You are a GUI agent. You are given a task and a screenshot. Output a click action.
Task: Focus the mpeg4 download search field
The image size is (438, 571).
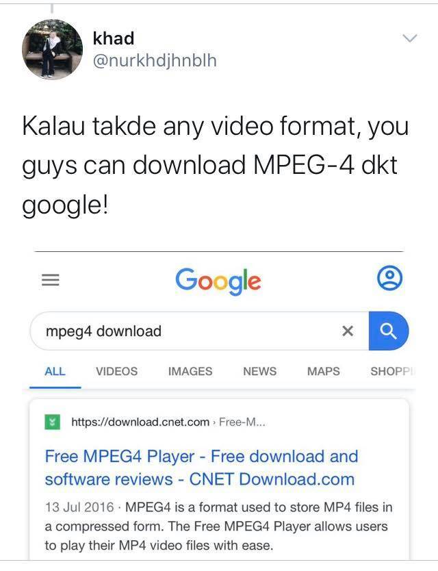(x=200, y=331)
